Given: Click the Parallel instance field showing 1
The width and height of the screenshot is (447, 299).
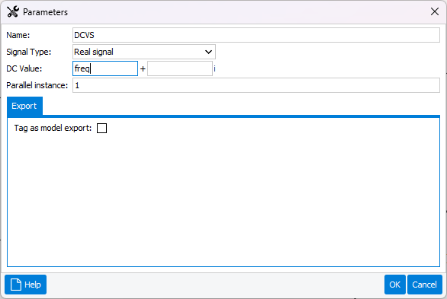Looking at the screenshot, I should (x=256, y=85).
